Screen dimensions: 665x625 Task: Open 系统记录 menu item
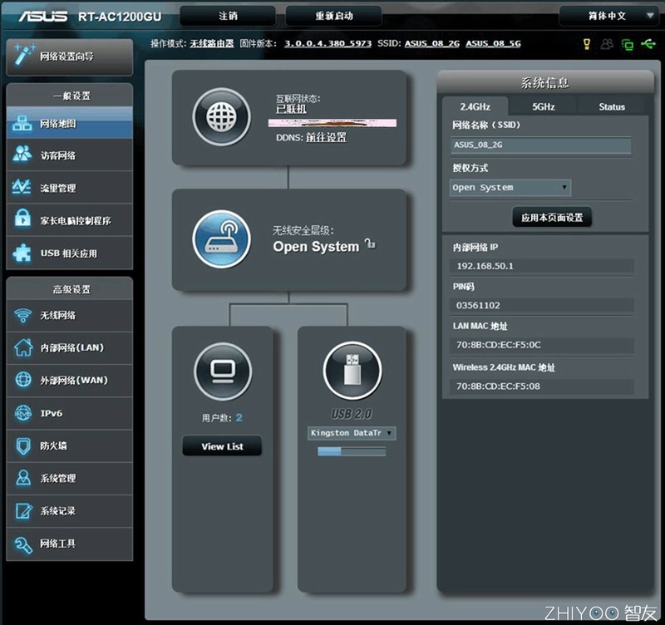click(70, 511)
